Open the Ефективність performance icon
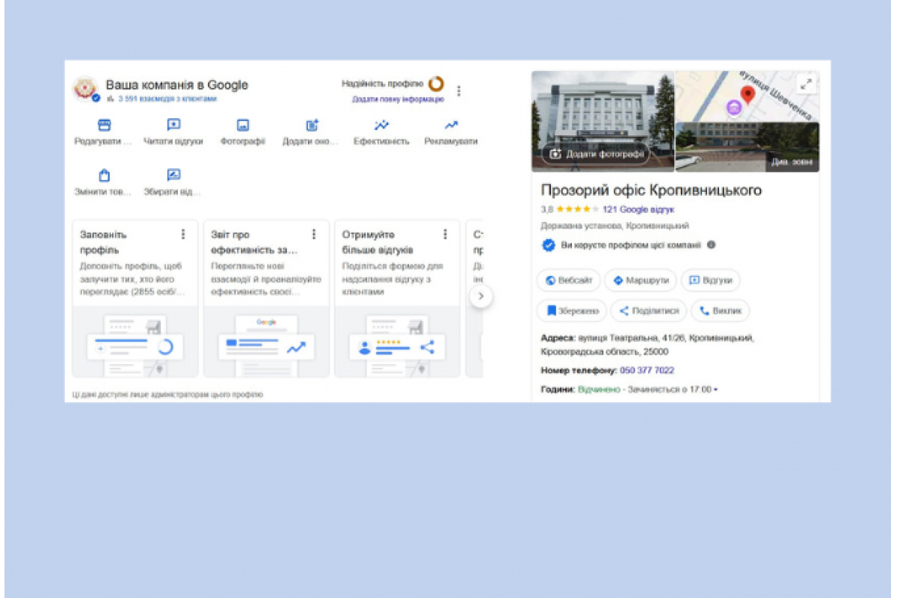This screenshot has height=598, width=897. click(x=381, y=125)
